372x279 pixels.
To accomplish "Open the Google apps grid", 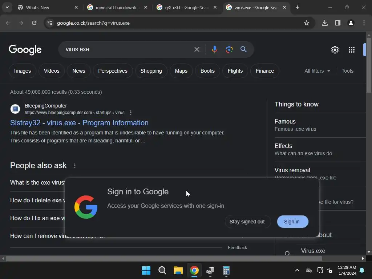I will click(351, 49).
